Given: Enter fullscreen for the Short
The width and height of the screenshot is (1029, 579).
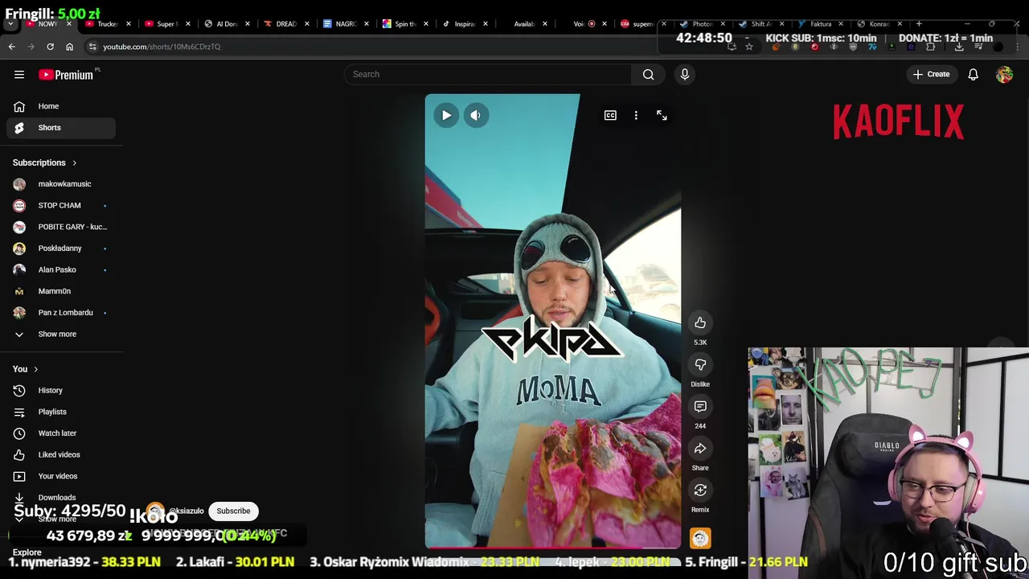Looking at the screenshot, I should point(662,115).
